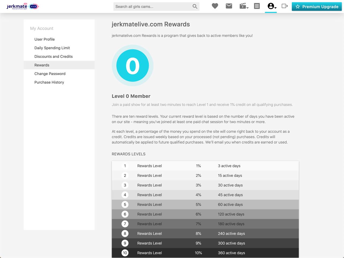Click level 9 number badge

pos(125,243)
